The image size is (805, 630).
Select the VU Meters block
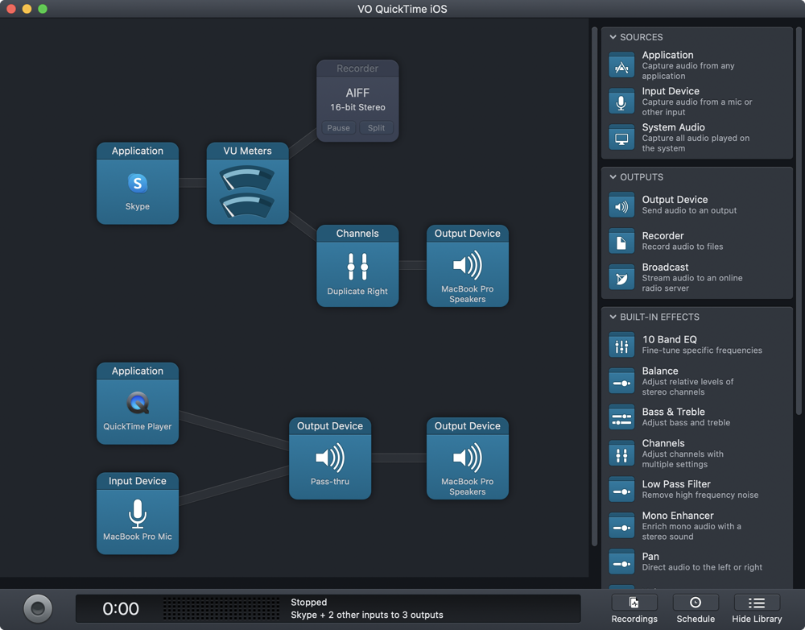(x=247, y=192)
